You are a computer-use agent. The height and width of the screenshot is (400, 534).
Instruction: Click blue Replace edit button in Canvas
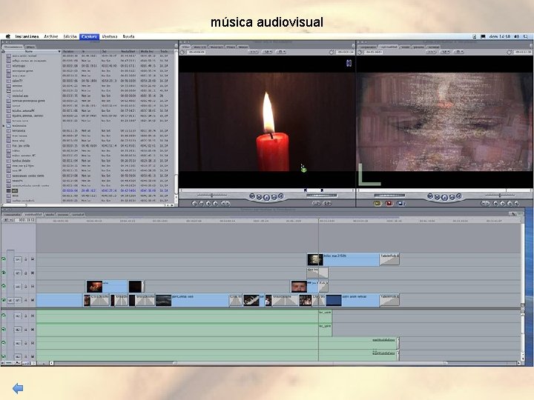pyautogui.click(x=400, y=203)
